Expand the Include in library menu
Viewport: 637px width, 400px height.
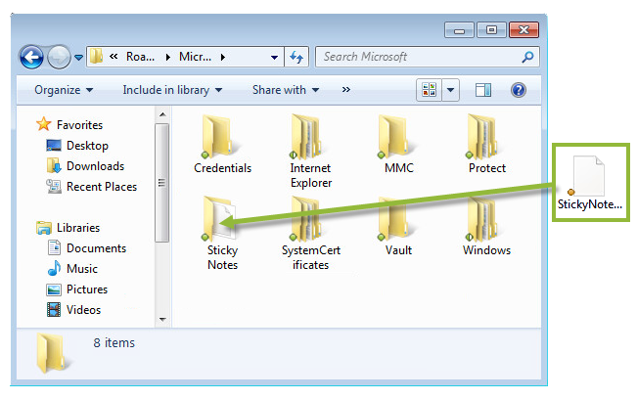(x=172, y=90)
